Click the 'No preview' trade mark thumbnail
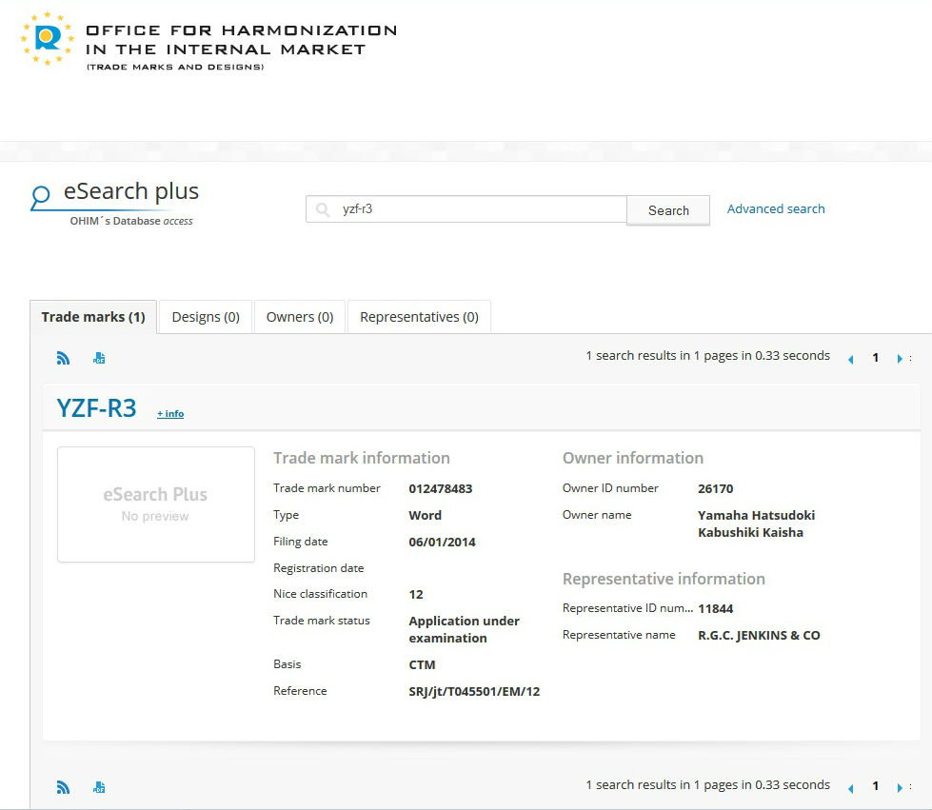This screenshot has height=810, width=932. [x=156, y=504]
